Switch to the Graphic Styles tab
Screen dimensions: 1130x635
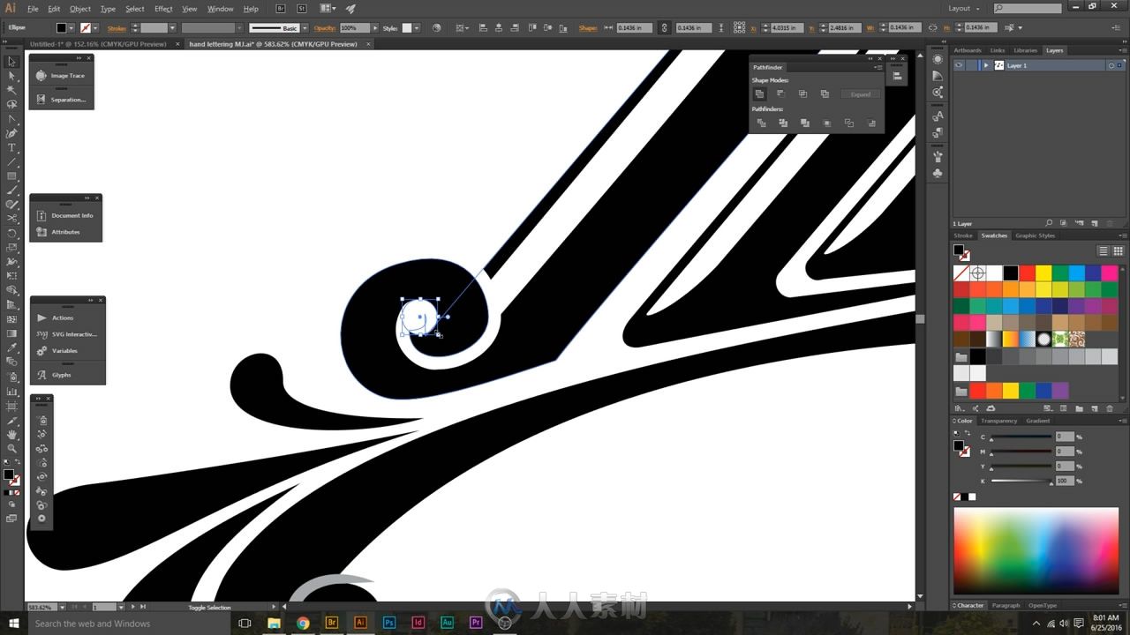pyautogui.click(x=1035, y=235)
